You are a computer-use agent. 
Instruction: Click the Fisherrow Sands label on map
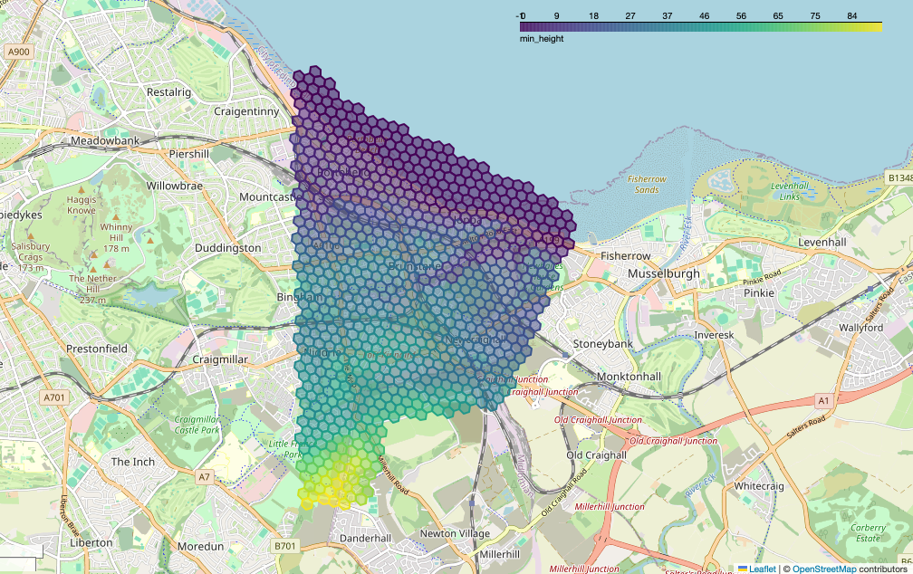(x=647, y=185)
